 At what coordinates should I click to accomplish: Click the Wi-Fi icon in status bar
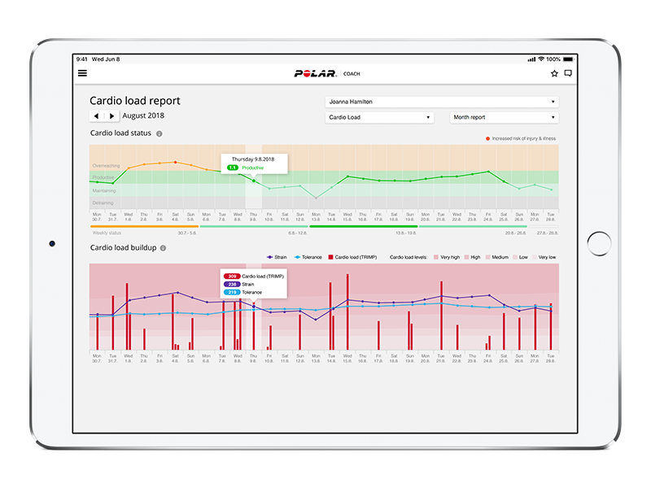pos(541,59)
